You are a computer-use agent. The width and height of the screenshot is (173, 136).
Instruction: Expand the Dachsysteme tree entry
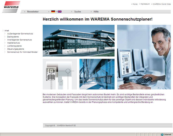tap(5, 37)
